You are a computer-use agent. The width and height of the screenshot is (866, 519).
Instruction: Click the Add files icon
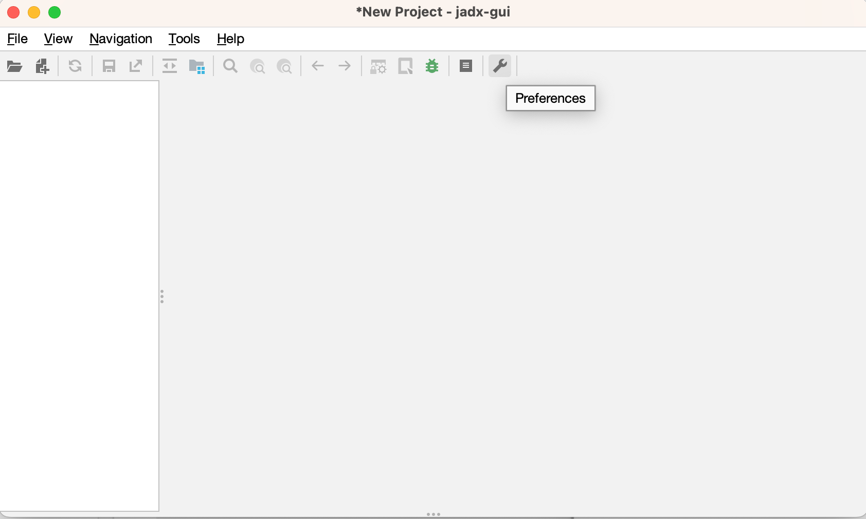pos(42,66)
